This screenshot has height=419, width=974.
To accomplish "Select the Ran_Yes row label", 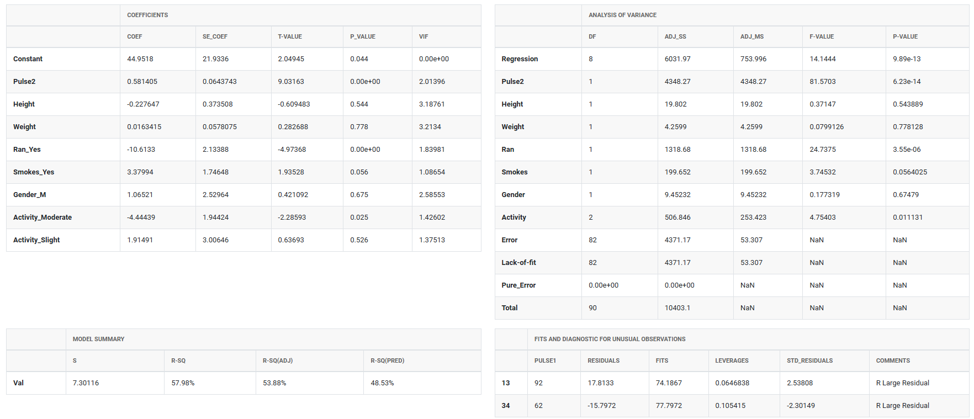I will (27, 150).
